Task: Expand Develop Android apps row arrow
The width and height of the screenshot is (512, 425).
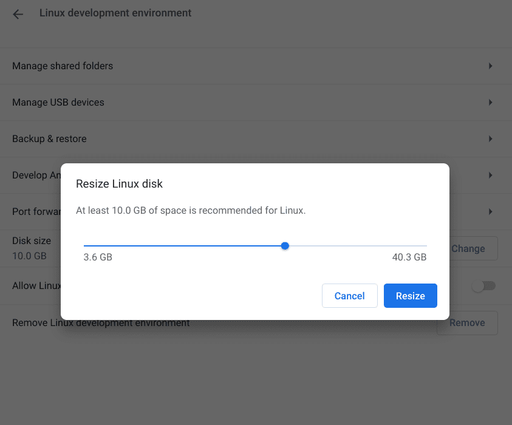Action: 491,175
